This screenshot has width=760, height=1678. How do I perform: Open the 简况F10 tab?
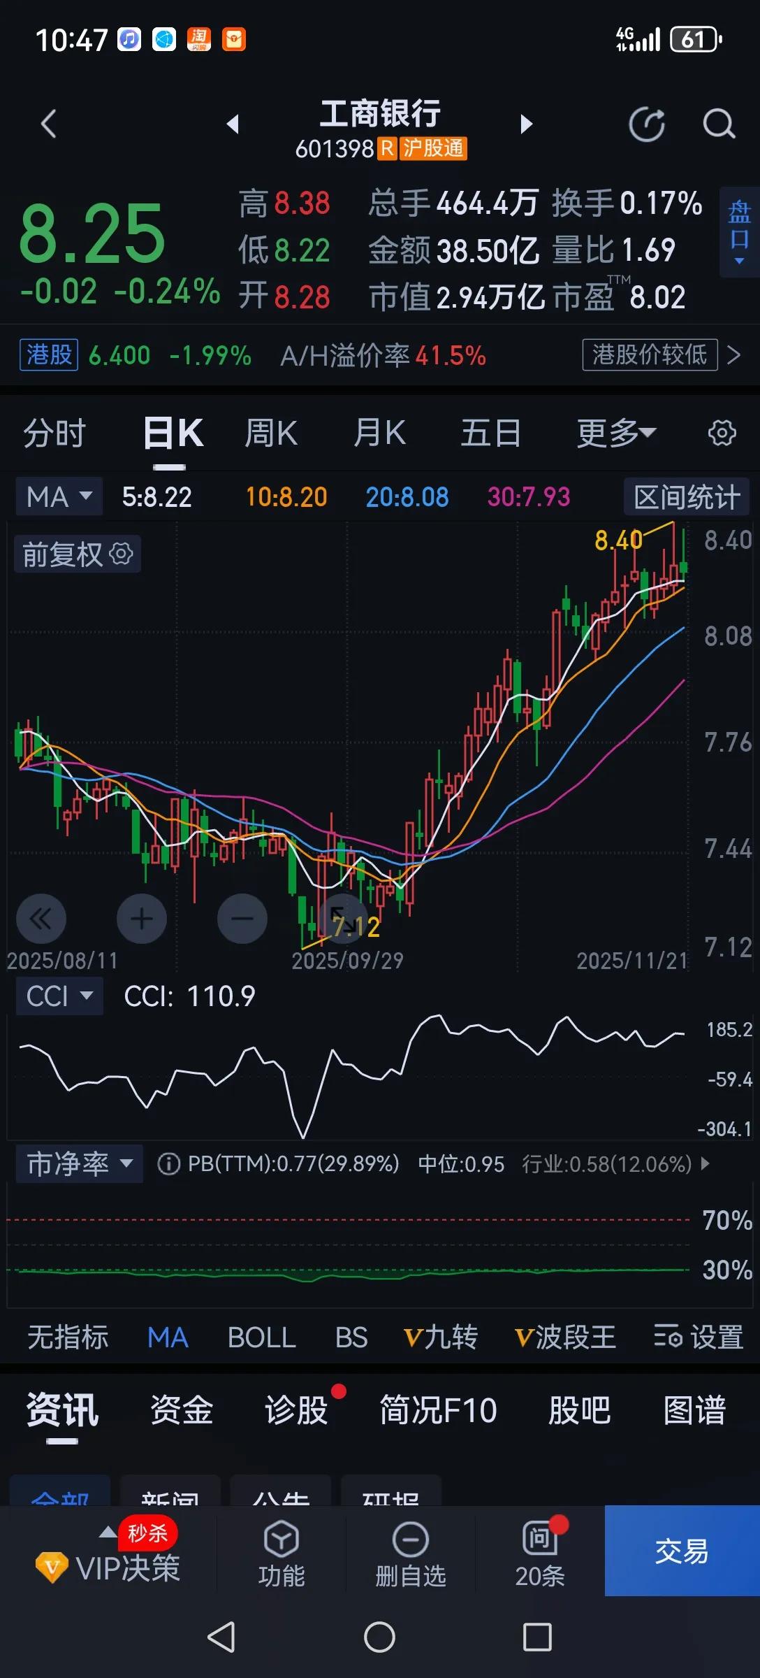coord(438,1410)
